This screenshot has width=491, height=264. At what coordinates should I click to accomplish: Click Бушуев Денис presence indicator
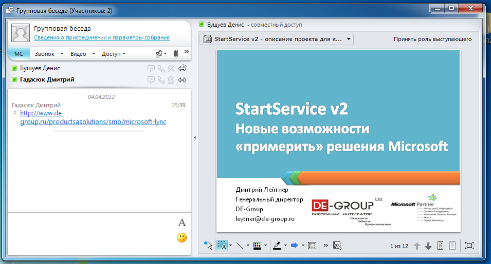14,68
